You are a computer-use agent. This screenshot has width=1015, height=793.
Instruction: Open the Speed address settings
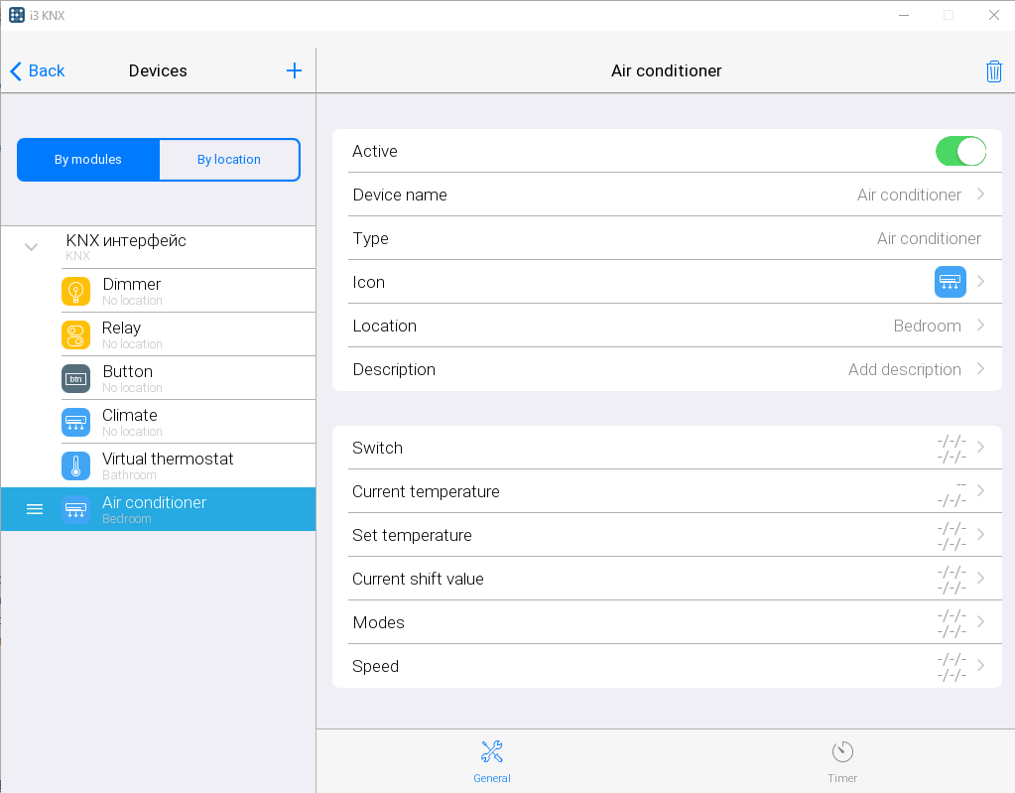click(x=667, y=666)
